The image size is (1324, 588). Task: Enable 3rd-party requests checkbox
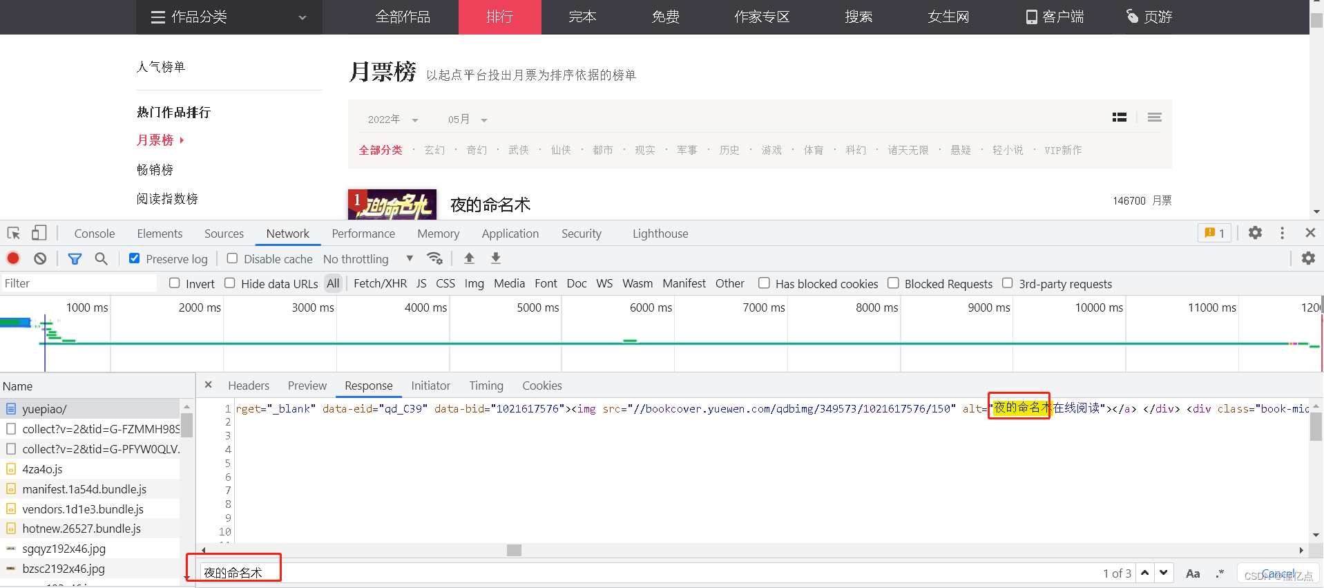(1008, 283)
